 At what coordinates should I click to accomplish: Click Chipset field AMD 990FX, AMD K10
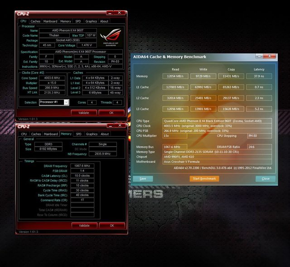click(217, 157)
